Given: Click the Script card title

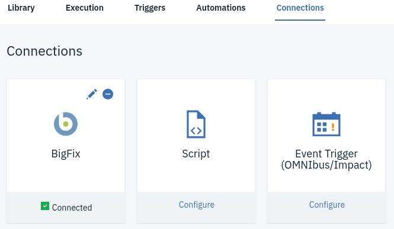Looking at the screenshot, I should [x=196, y=154].
